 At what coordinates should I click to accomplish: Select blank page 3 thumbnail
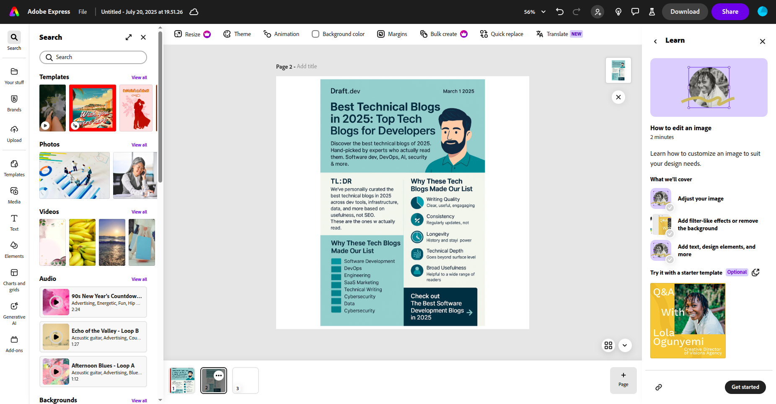click(x=246, y=381)
